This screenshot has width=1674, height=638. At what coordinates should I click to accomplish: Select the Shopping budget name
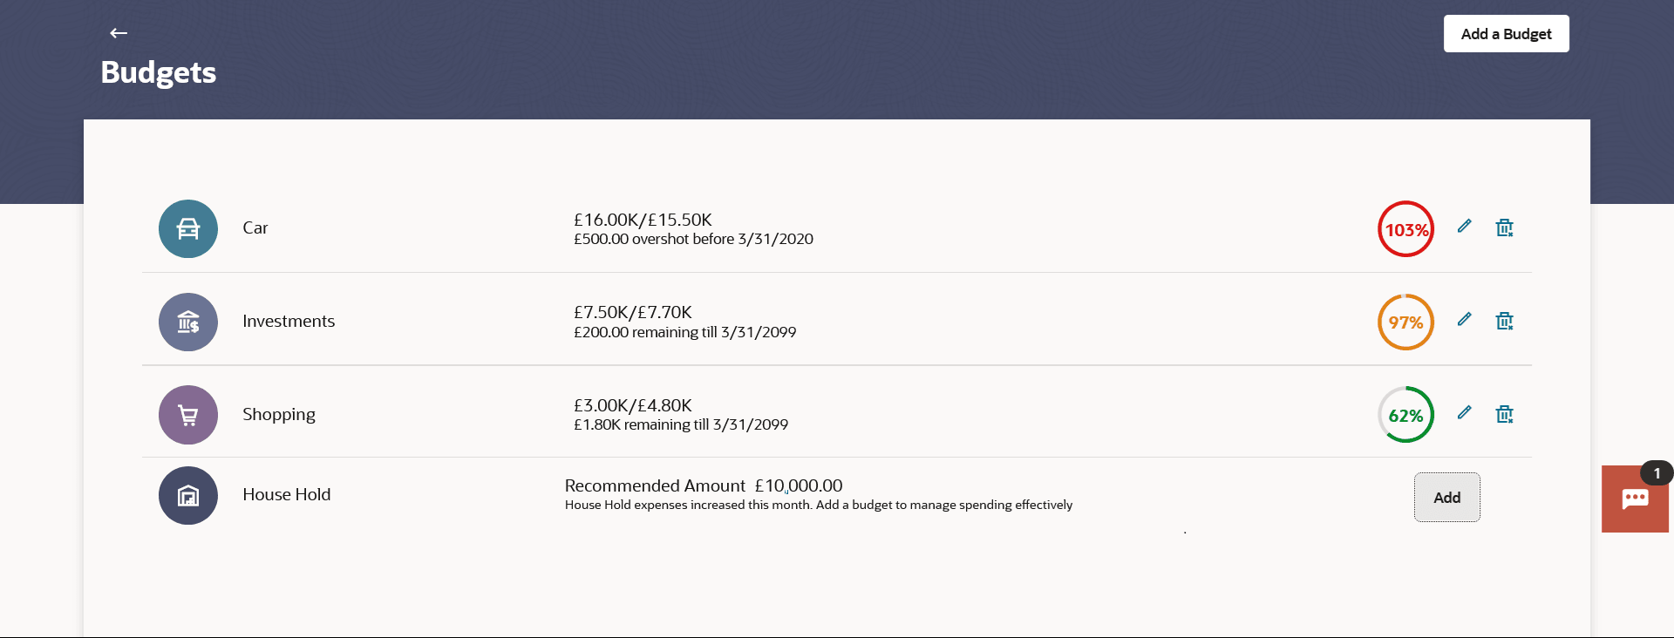point(279,415)
